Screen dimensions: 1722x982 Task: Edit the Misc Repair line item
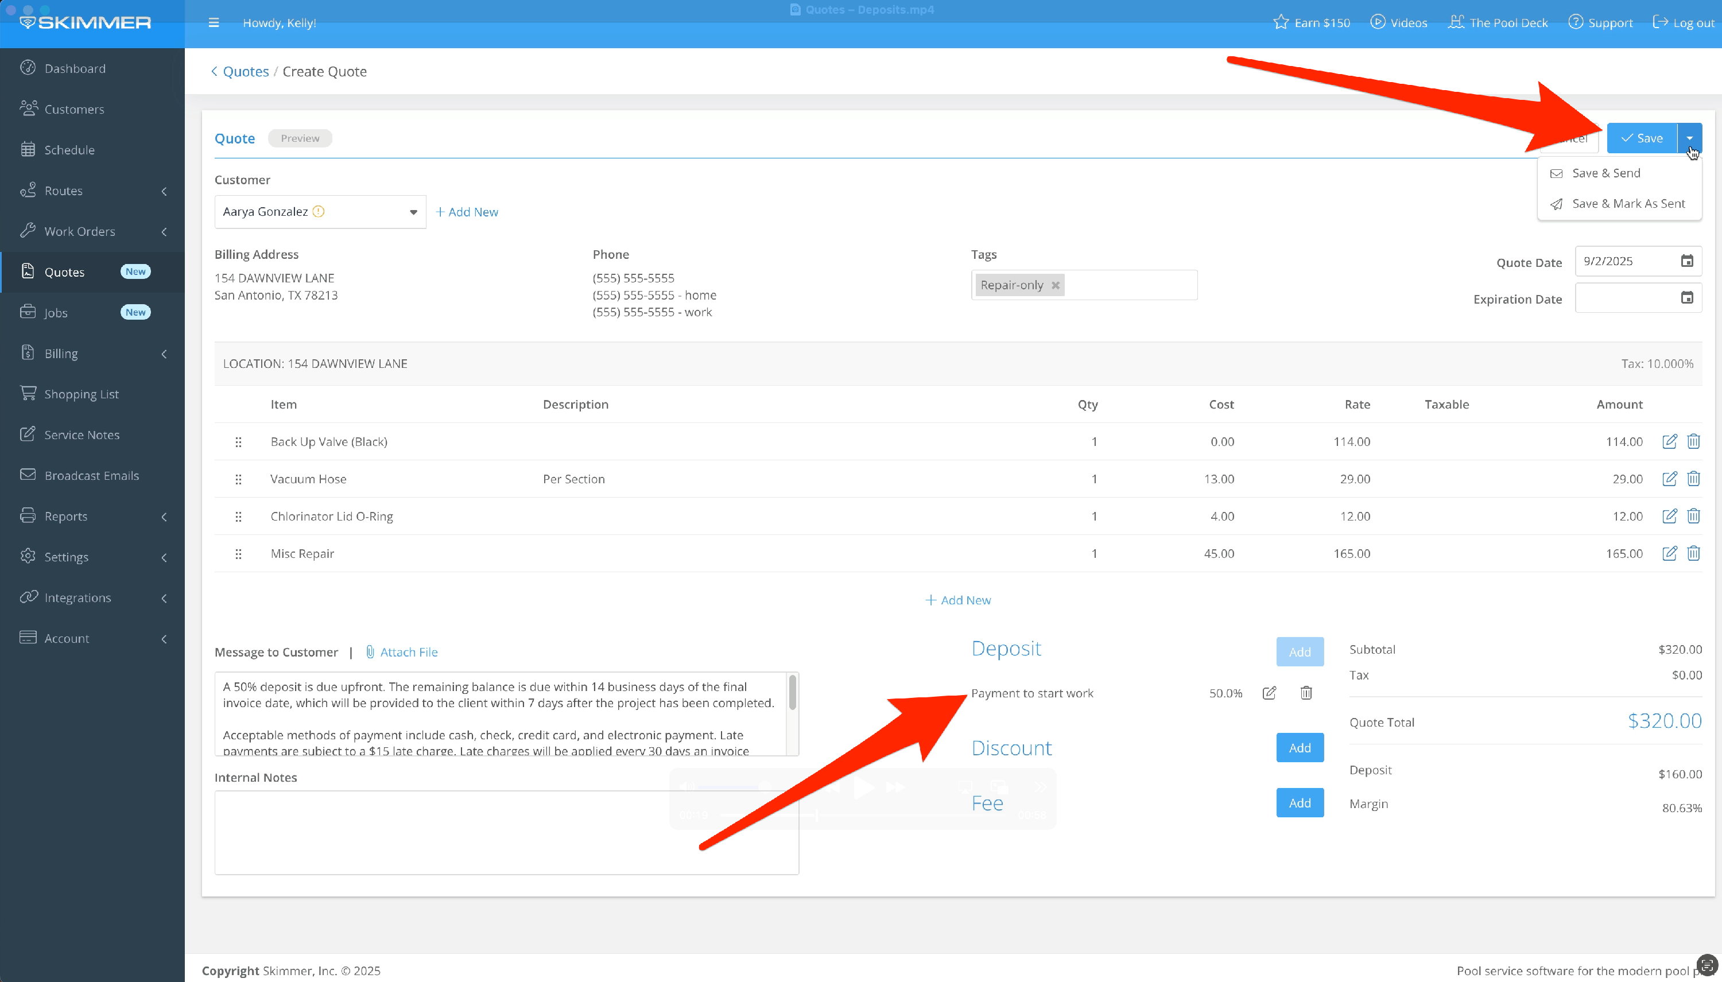pyautogui.click(x=1669, y=553)
